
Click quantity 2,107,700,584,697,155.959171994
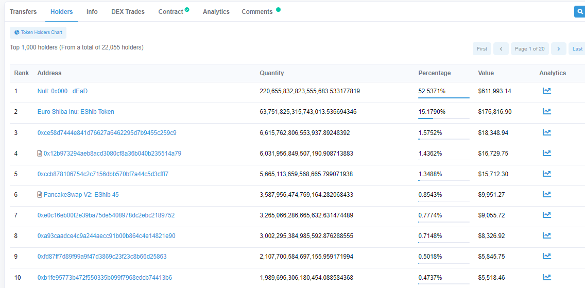(x=306, y=257)
